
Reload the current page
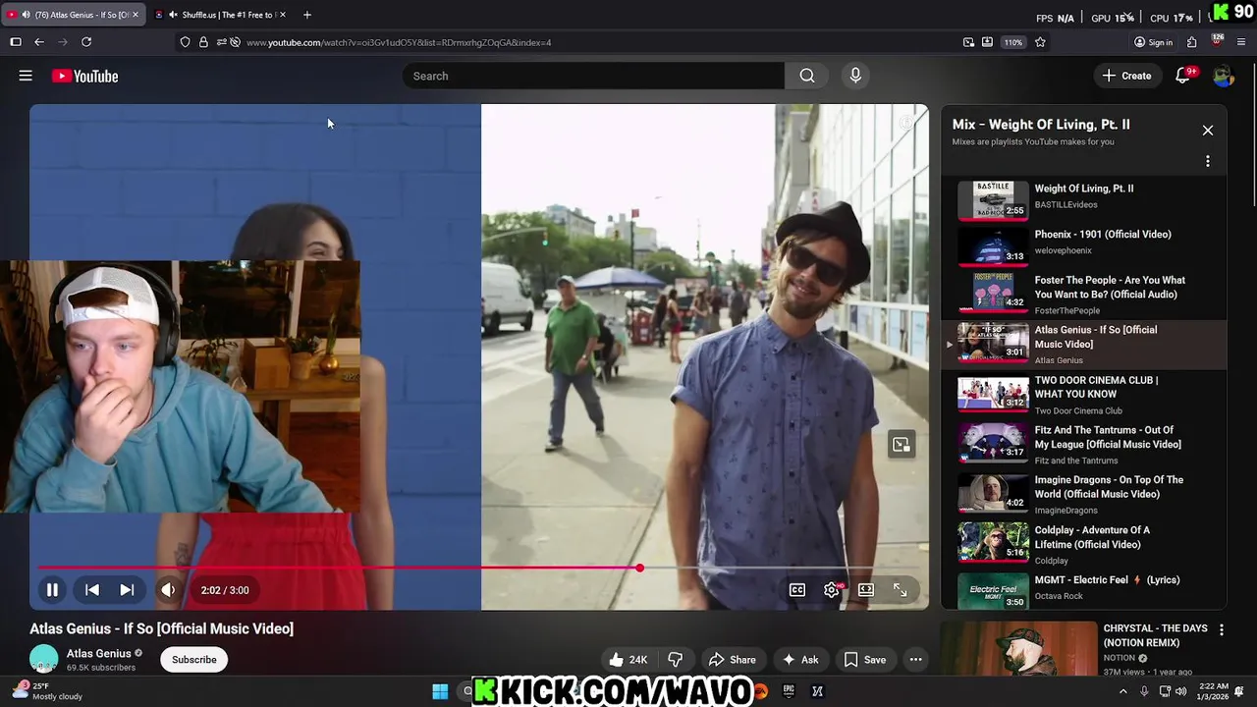[86, 42]
